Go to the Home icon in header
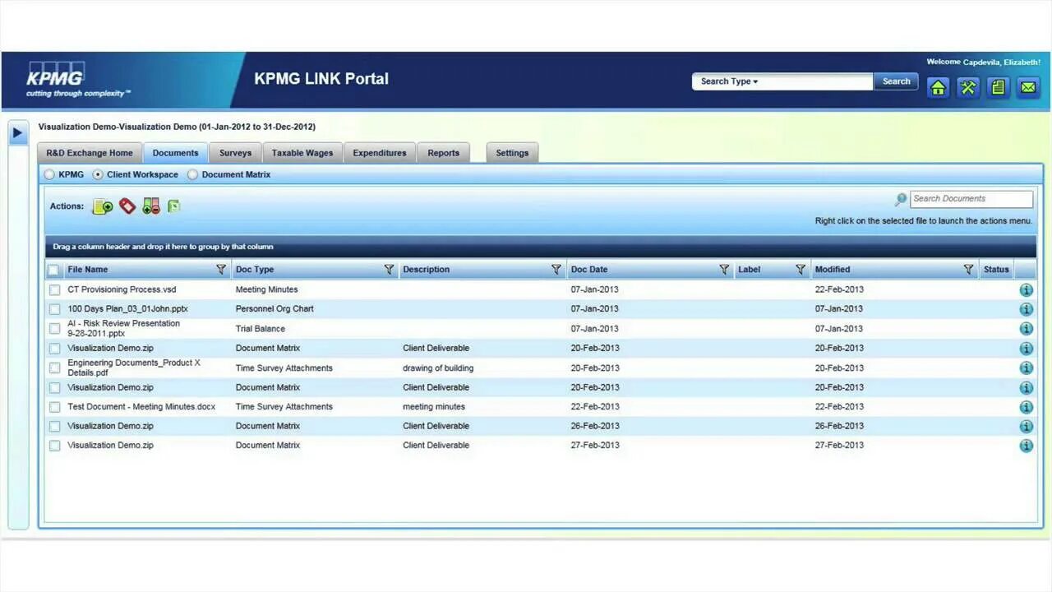 click(939, 87)
